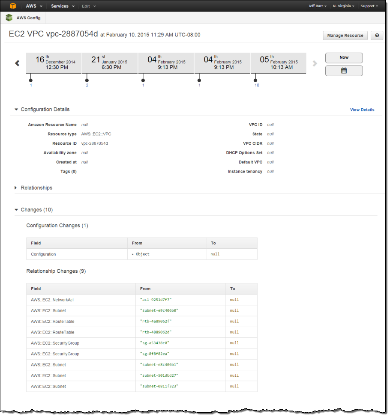Expand the Object value in Configuration row
390x417 pixels.
(x=133, y=254)
